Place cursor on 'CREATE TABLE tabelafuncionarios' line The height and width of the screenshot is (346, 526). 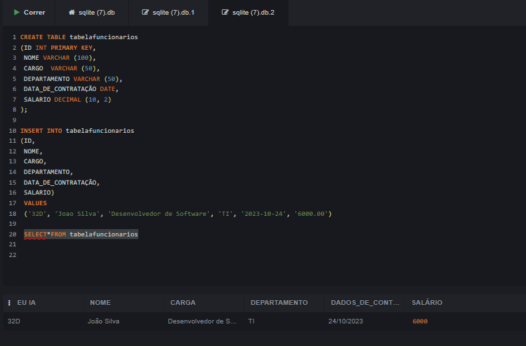[x=79, y=37]
